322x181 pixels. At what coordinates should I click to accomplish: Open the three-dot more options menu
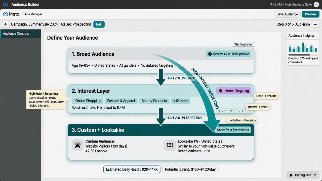coord(315,24)
